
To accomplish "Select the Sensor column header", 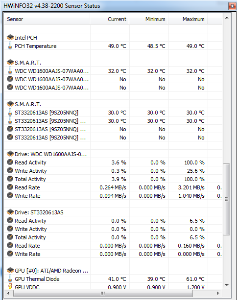I will pyautogui.click(x=47, y=19).
